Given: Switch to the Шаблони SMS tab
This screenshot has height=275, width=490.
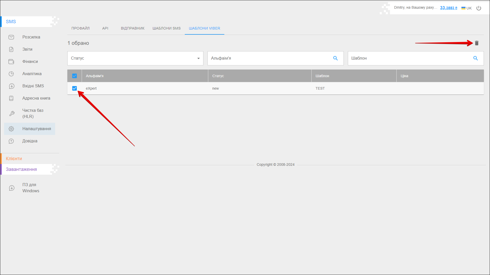Looking at the screenshot, I should point(166,28).
